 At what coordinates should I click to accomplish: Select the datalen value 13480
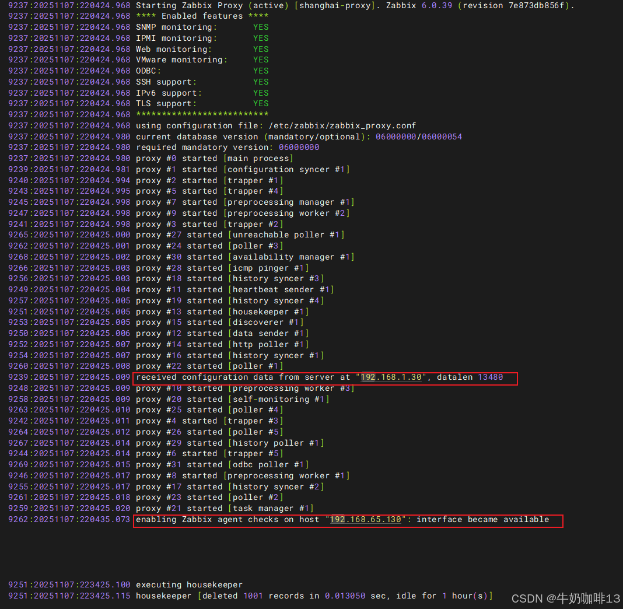tap(491, 377)
